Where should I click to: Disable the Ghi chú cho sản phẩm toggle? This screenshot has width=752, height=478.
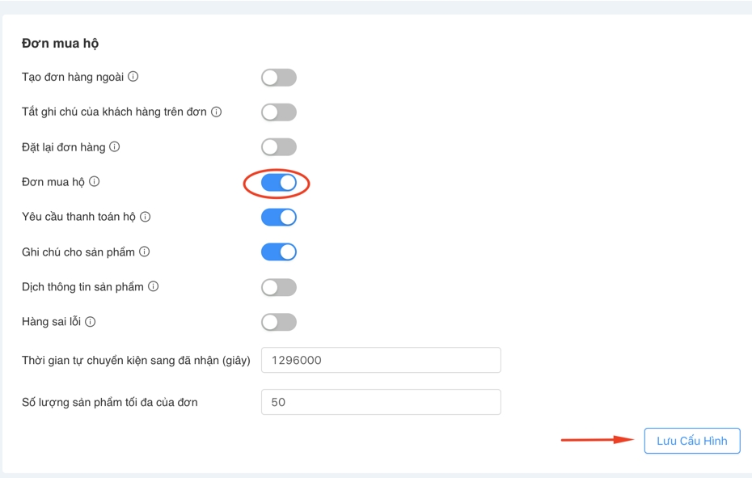coord(279,252)
